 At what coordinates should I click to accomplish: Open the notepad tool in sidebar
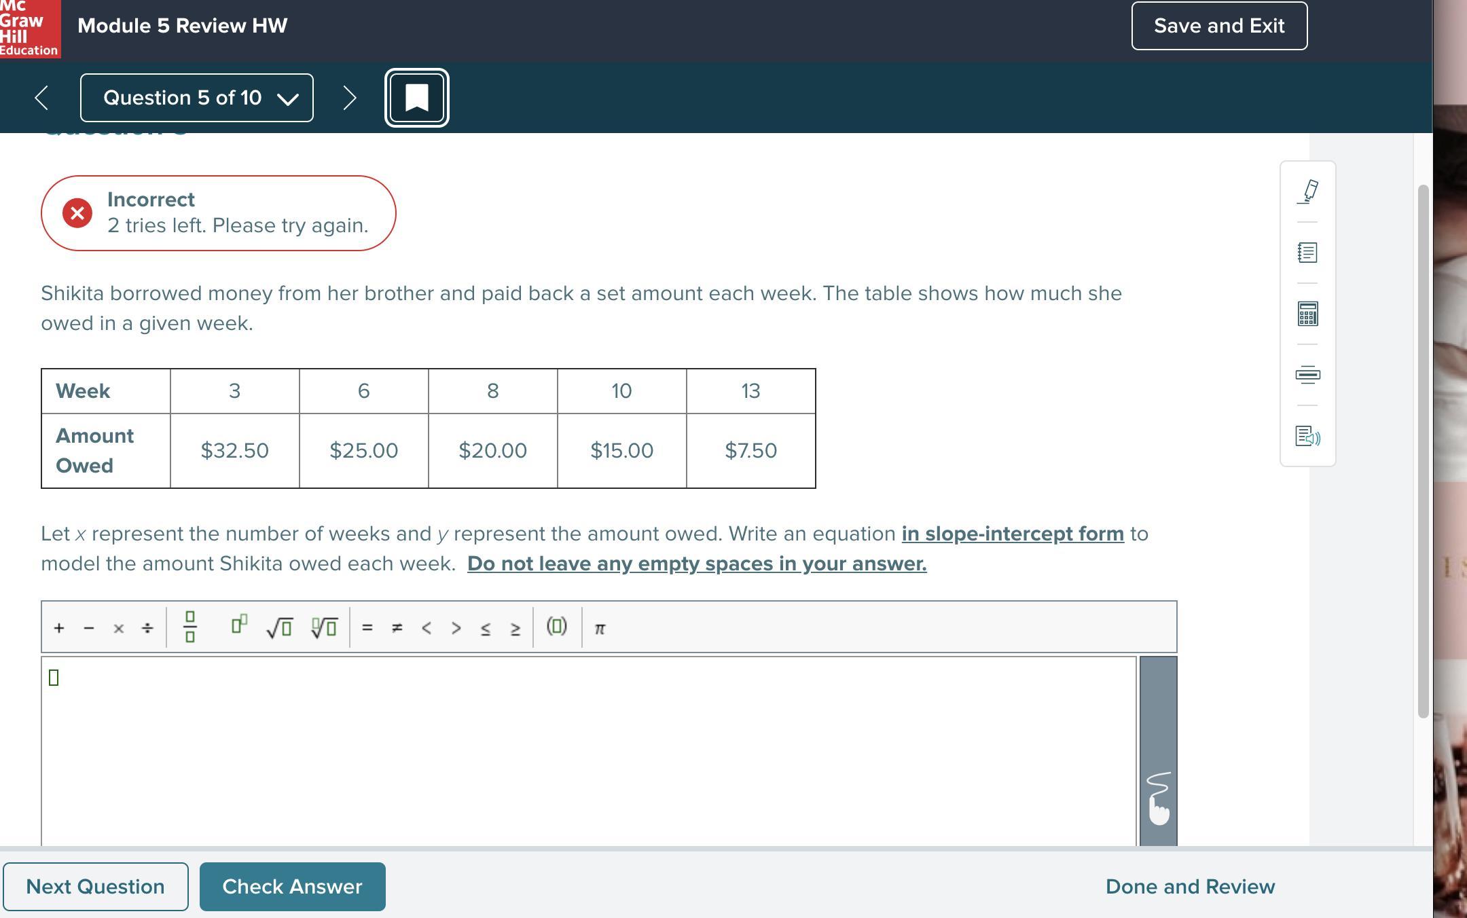coord(1307,253)
